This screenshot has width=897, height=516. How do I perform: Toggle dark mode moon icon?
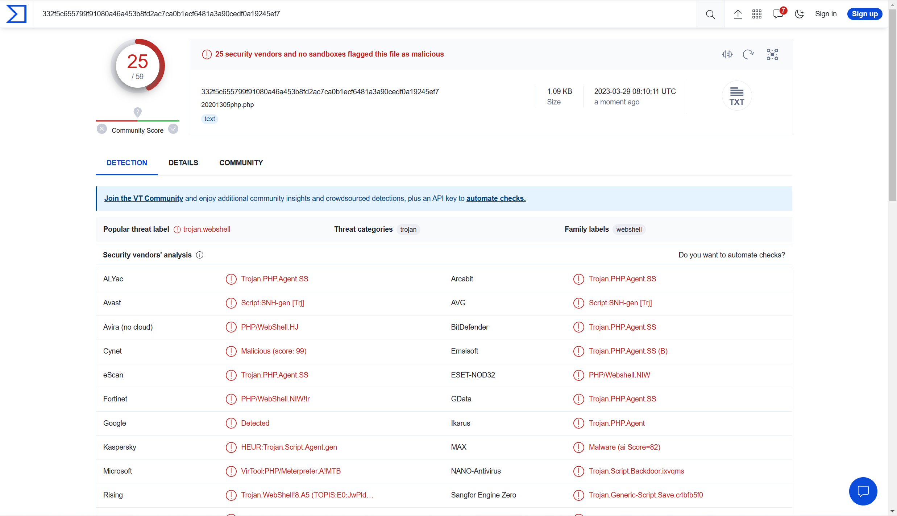[799, 14]
